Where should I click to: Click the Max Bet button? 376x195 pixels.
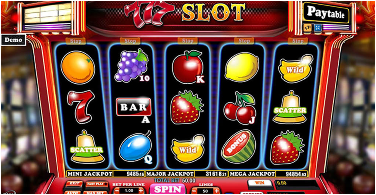click(x=95, y=192)
